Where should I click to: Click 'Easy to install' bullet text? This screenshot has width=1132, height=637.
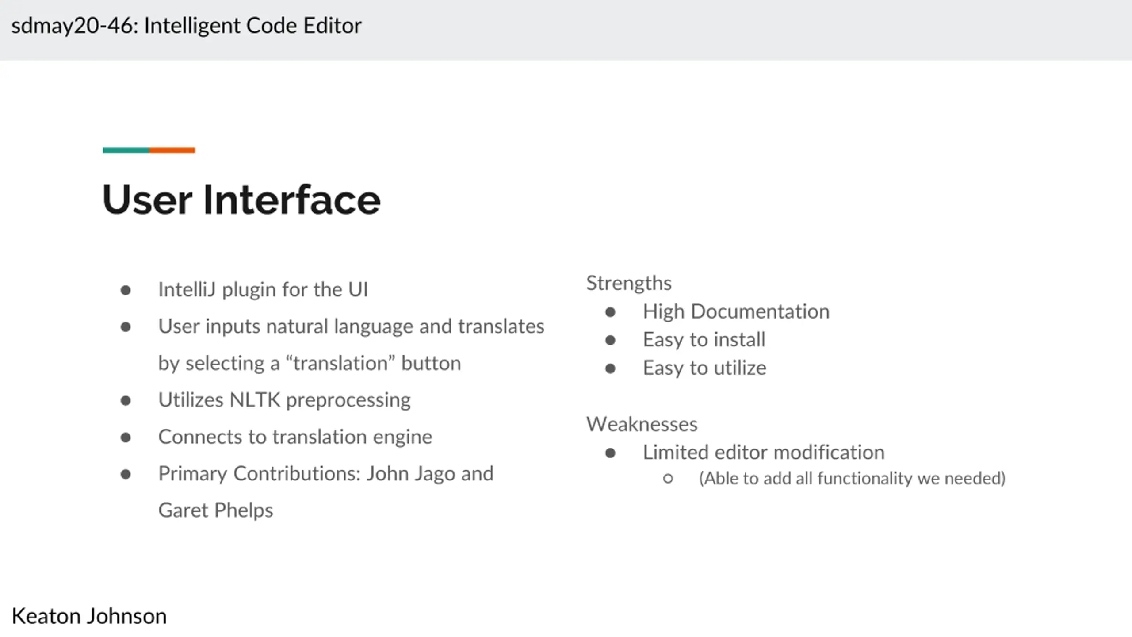704,340
